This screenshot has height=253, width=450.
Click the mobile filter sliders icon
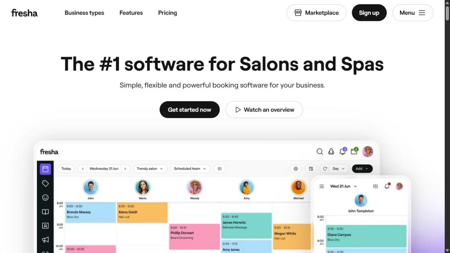375,186
